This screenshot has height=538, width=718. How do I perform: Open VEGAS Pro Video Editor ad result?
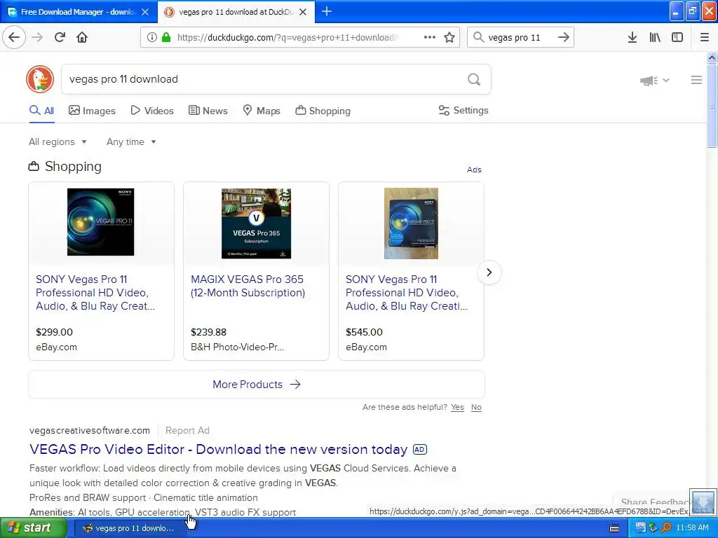219,449
